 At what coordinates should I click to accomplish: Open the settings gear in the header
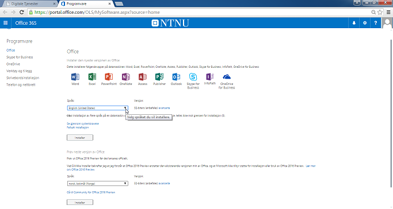365,23
